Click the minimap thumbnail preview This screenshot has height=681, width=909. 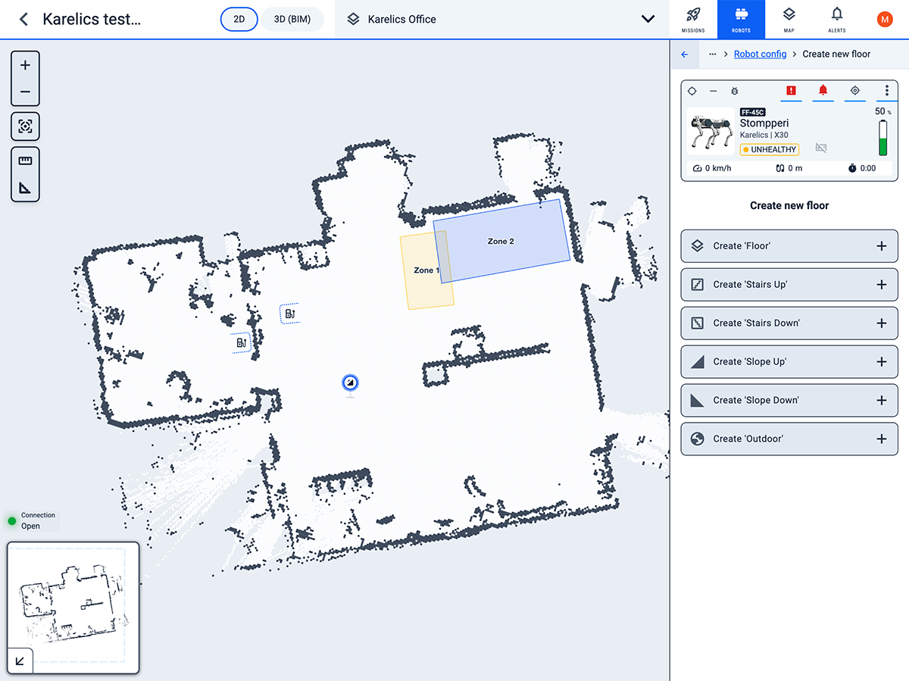click(72, 605)
